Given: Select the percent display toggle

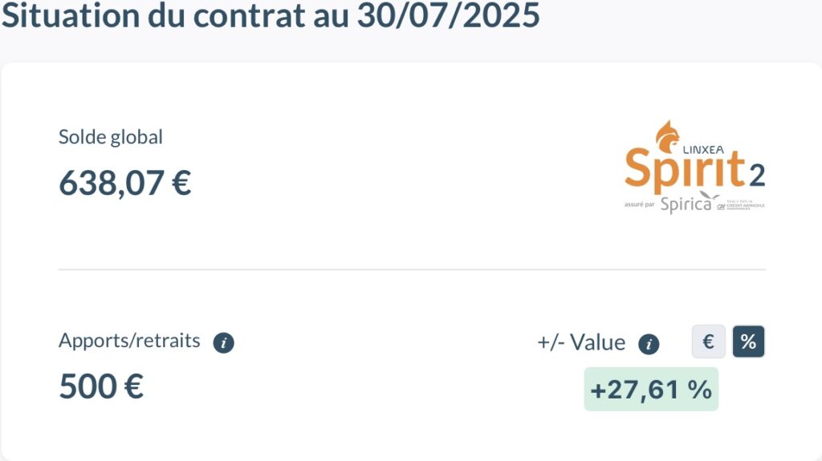Looking at the screenshot, I should 749,342.
